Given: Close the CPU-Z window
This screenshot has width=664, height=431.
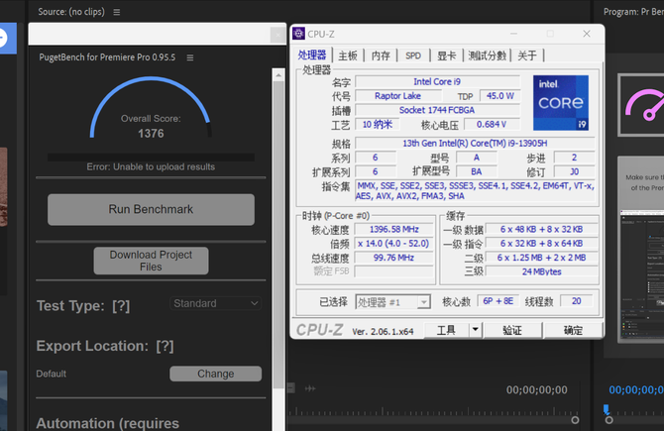Looking at the screenshot, I should (587, 34).
